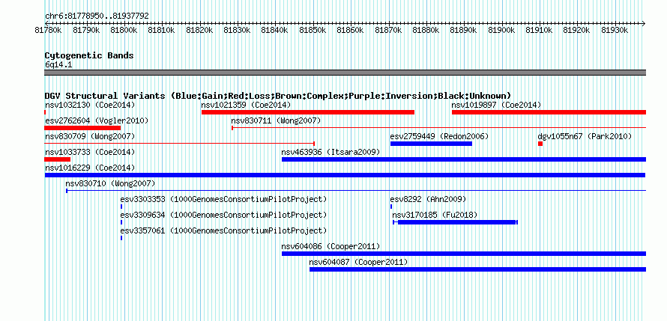Select the nsv3170185 blue gain bar
The width and height of the screenshot is (667, 321).
pyautogui.click(x=456, y=222)
